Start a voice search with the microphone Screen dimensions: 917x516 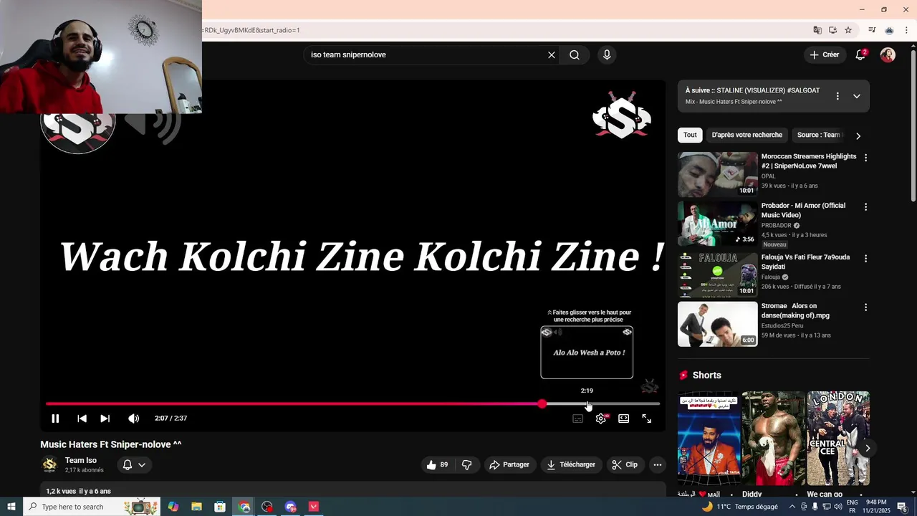coord(607,55)
